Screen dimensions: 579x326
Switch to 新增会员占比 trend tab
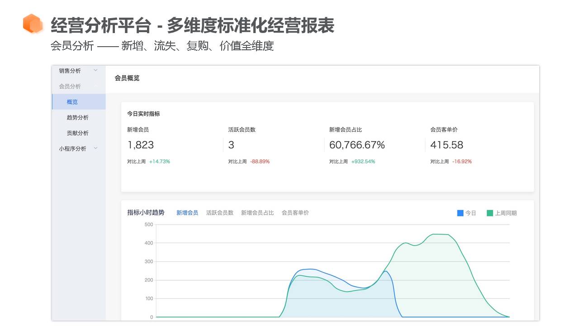coord(257,213)
